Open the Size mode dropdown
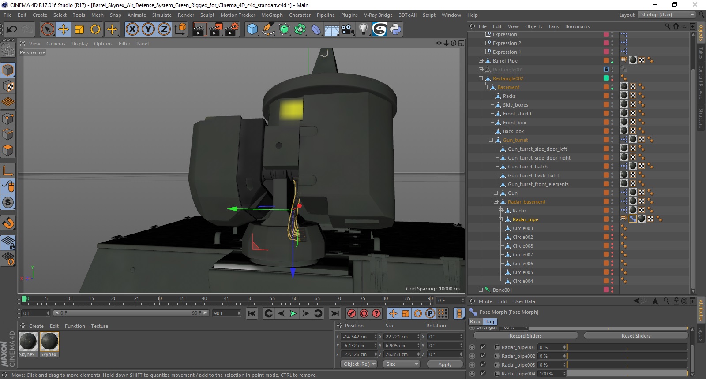706x379 pixels. click(401, 364)
